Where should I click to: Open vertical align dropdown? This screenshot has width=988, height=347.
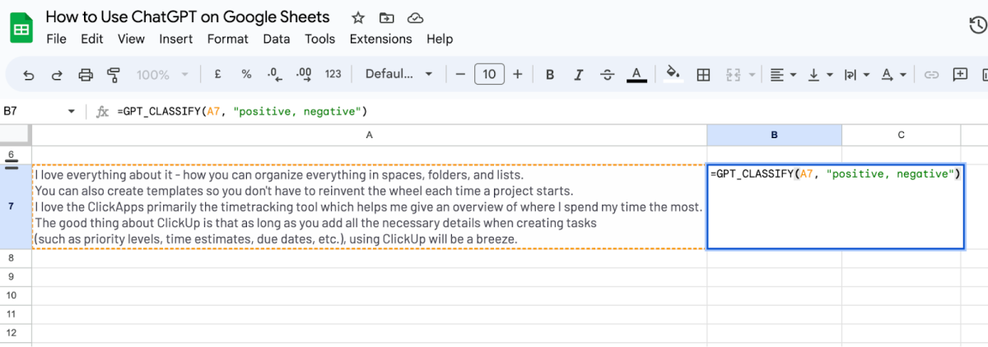pos(819,74)
